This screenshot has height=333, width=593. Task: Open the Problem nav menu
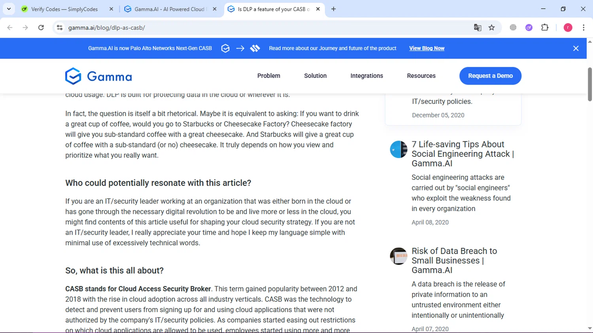click(269, 76)
